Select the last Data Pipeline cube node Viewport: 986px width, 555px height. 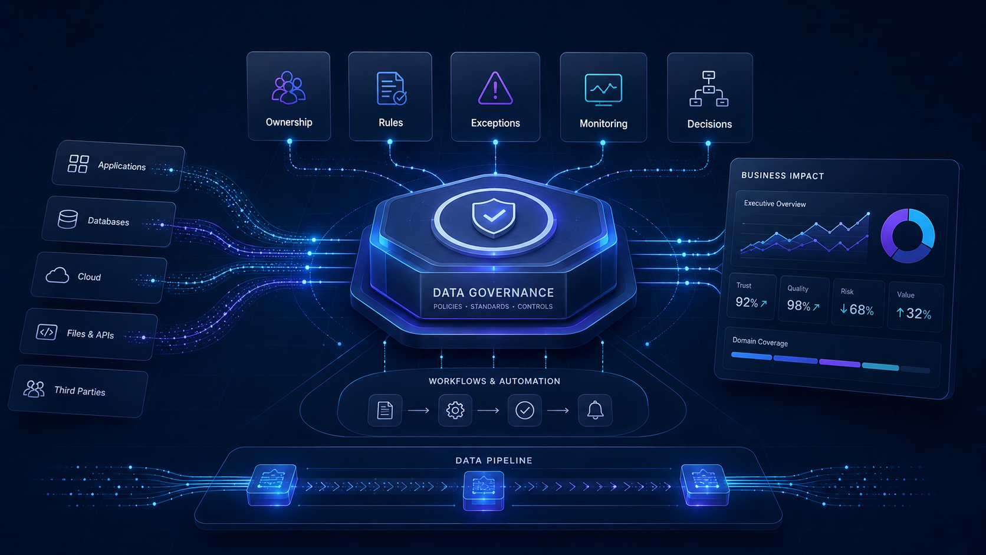(705, 485)
